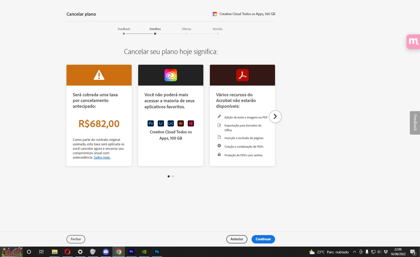Switch to Chrome in the taskbar
Viewport: 420px width, 257px height.
tap(119, 252)
